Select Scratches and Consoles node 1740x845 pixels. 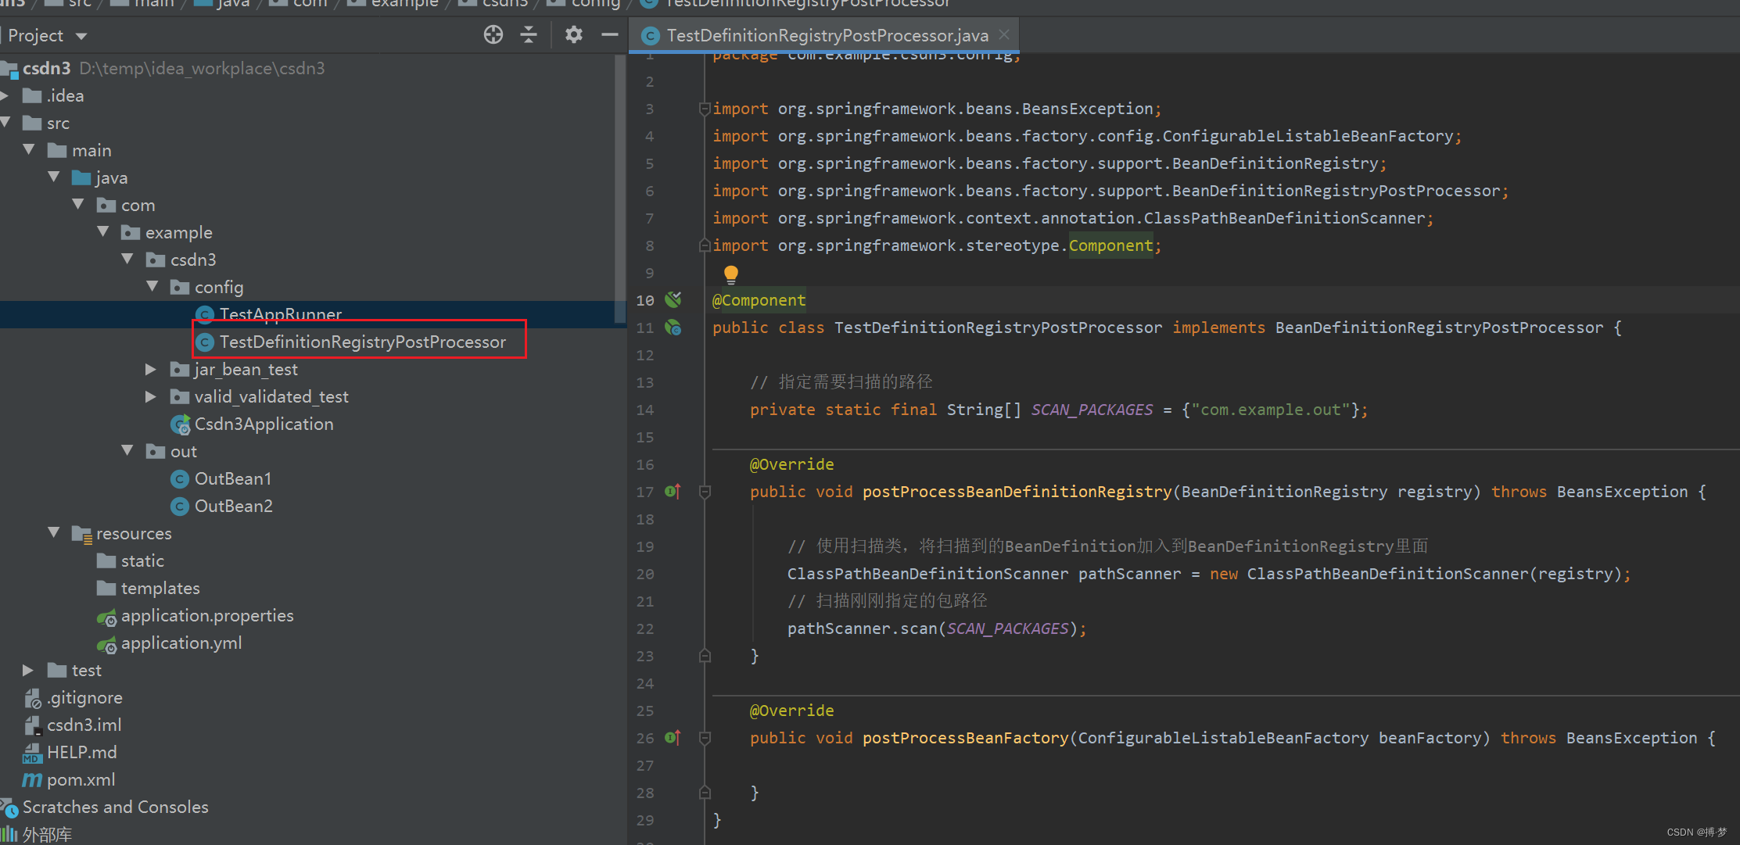(x=115, y=807)
